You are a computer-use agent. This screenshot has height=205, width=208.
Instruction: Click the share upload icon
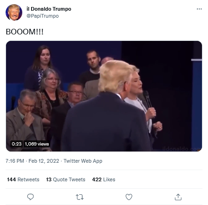178,197
